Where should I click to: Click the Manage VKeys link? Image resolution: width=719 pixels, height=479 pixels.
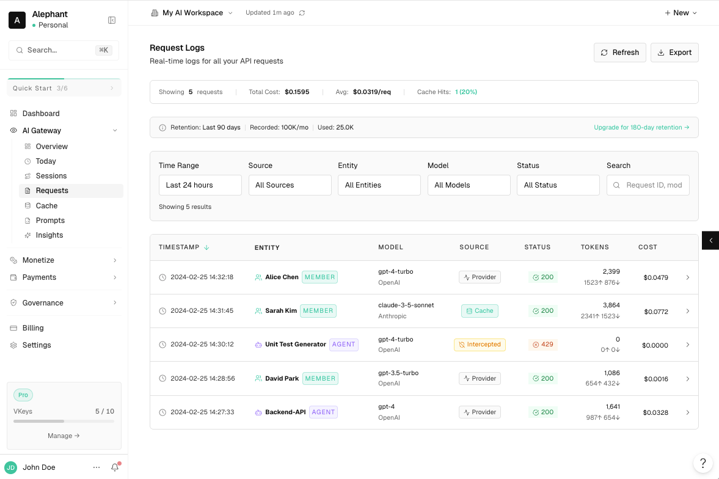(x=64, y=436)
